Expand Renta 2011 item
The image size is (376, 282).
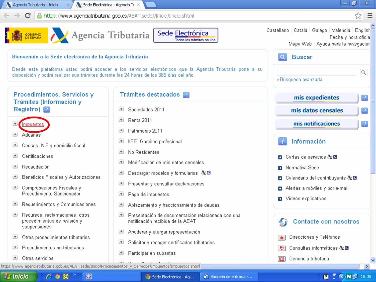pos(121,120)
